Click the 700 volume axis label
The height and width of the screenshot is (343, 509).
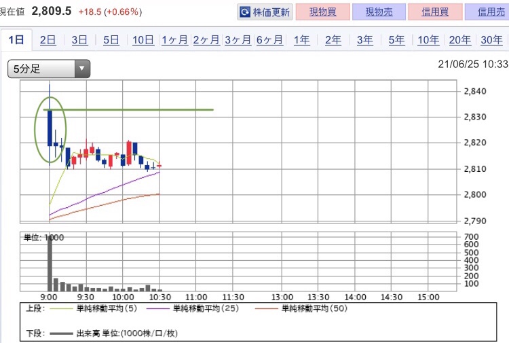click(x=472, y=237)
